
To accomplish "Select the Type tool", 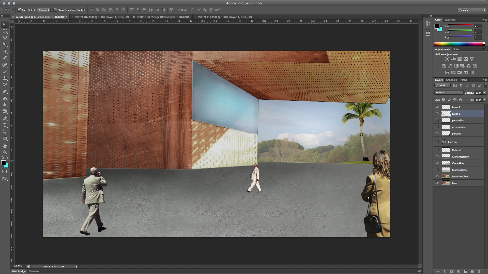I will [x=5, y=125].
